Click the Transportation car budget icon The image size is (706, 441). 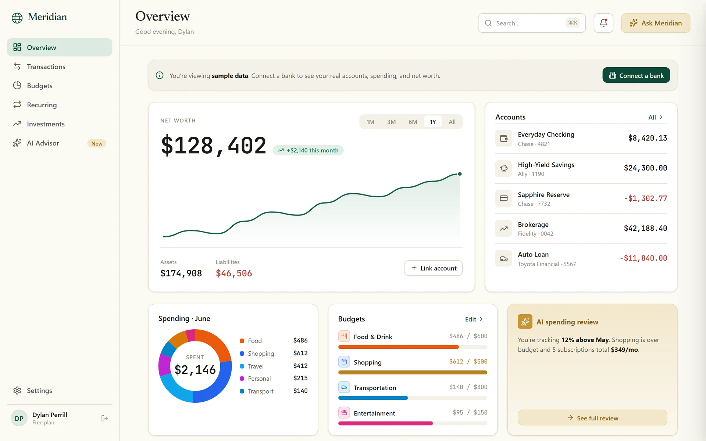coord(344,387)
